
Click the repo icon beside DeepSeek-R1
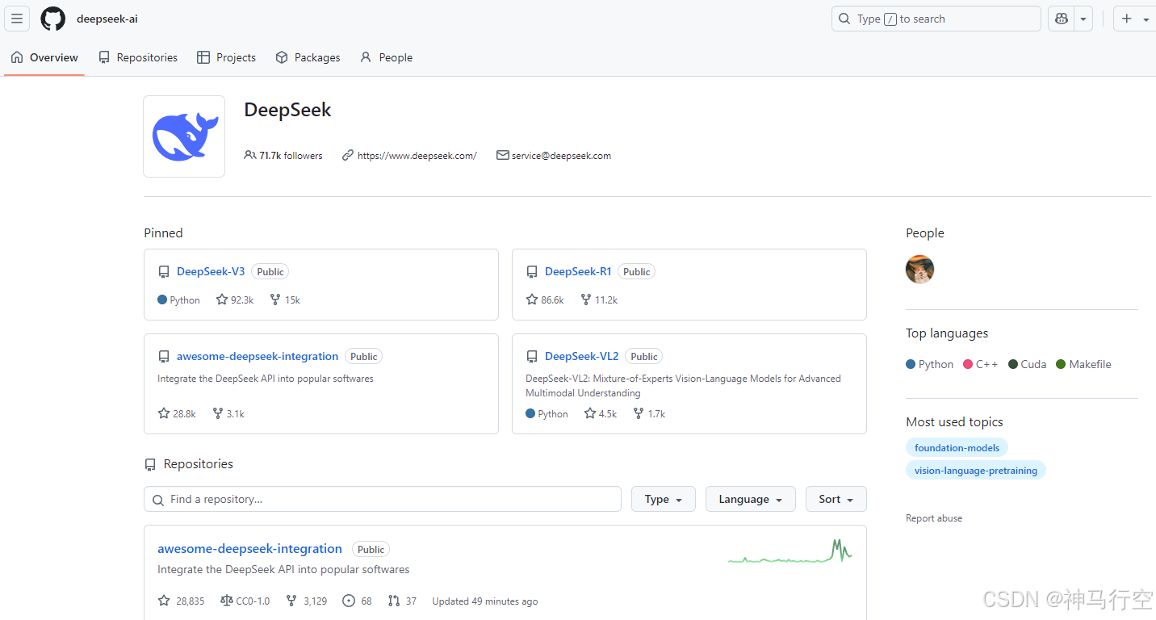(532, 272)
